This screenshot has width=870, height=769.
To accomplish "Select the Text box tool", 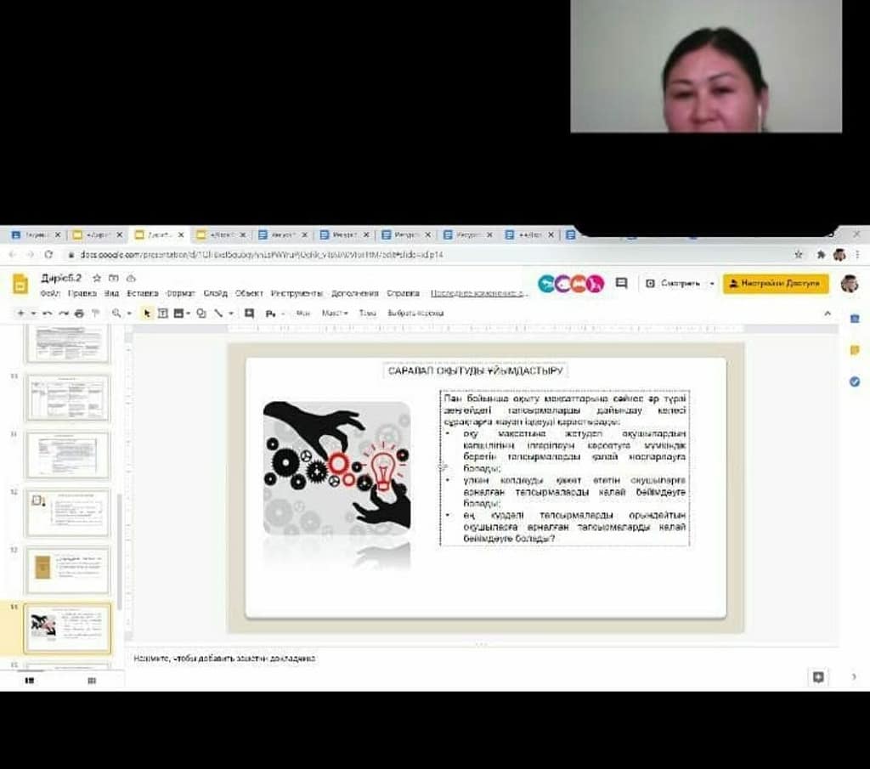I will click(x=162, y=314).
